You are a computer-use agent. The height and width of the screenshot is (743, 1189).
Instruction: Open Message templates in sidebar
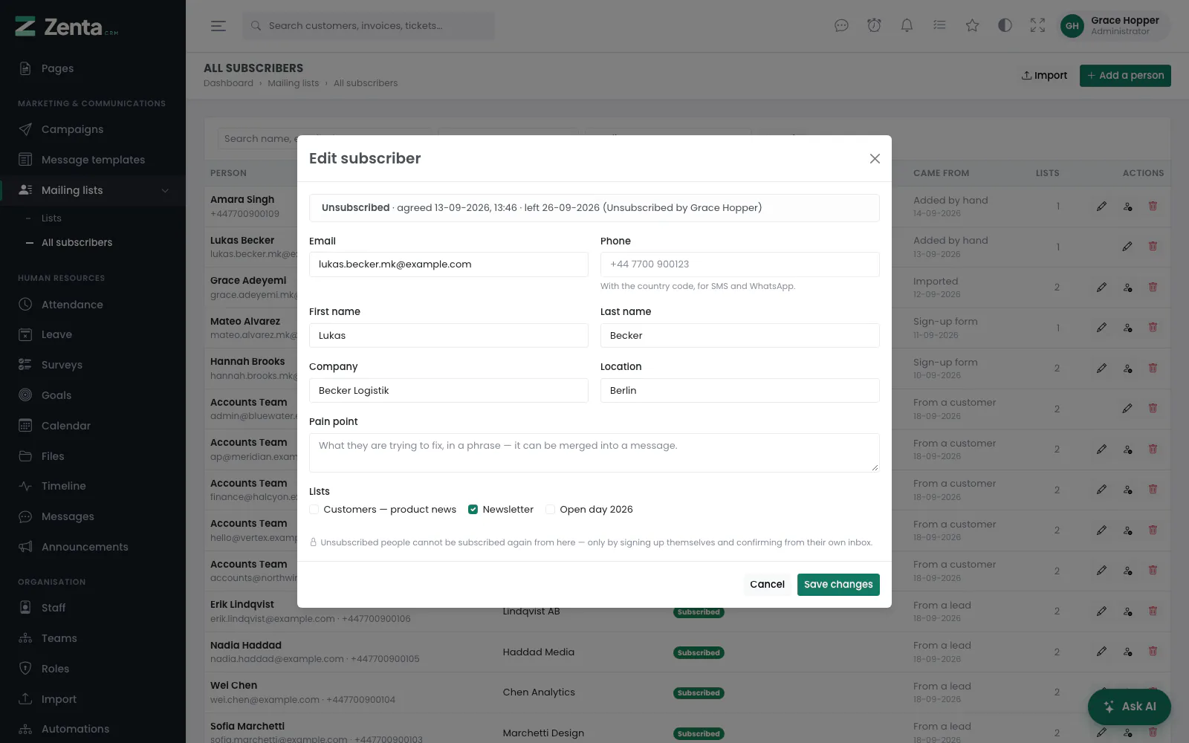[93, 160]
